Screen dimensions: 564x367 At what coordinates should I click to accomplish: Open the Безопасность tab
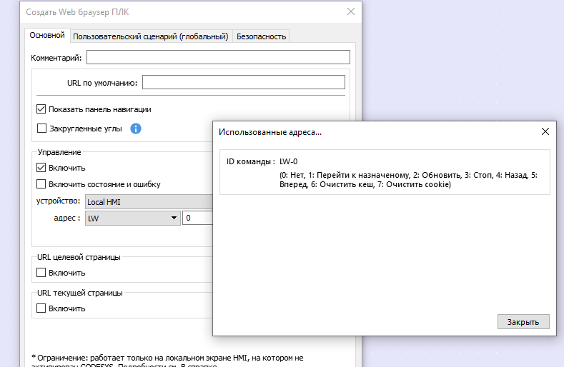pos(261,36)
